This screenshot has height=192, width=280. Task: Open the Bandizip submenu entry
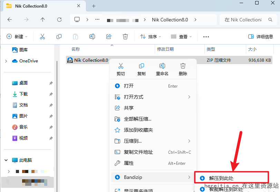pyautogui.click(x=153, y=177)
